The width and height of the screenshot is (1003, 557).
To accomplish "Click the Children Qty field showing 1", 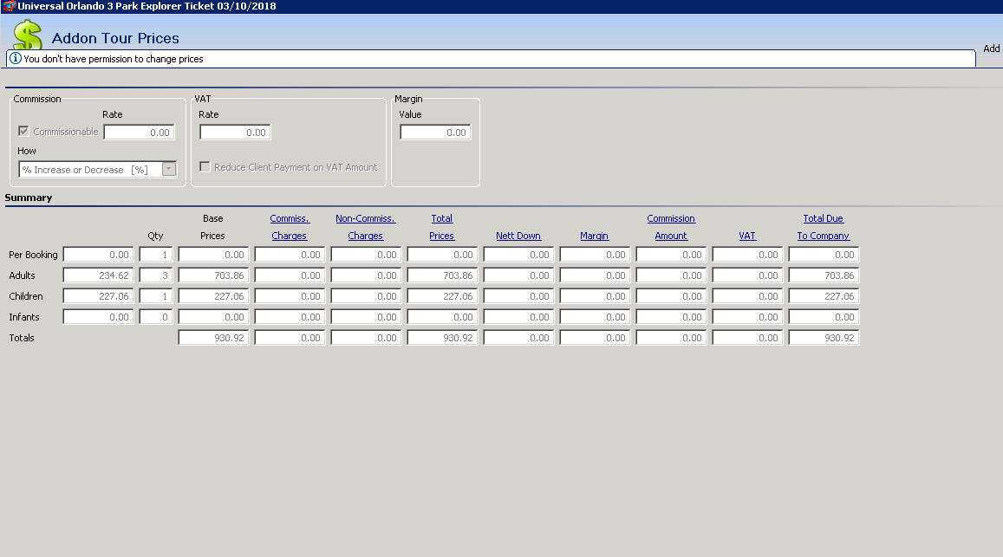I will tap(155, 296).
